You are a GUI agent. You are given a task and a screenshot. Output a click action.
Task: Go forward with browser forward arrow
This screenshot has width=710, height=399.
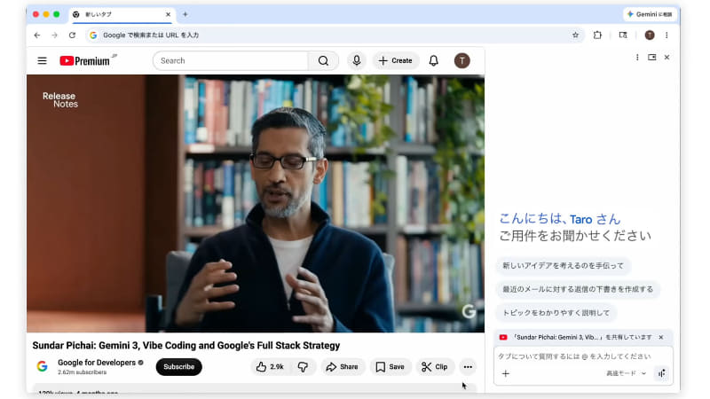pos(54,35)
